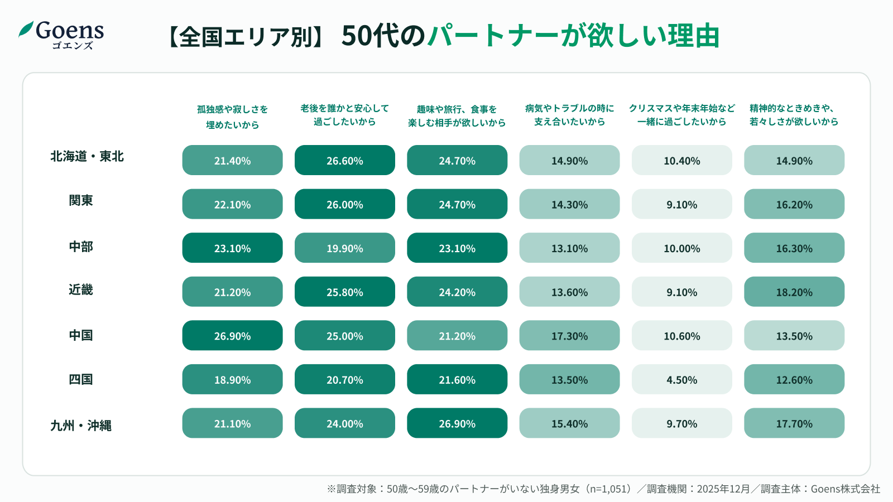
Task: Click the 精神的なときめきや、若々しさが欲しいから header
Action: click(x=794, y=115)
